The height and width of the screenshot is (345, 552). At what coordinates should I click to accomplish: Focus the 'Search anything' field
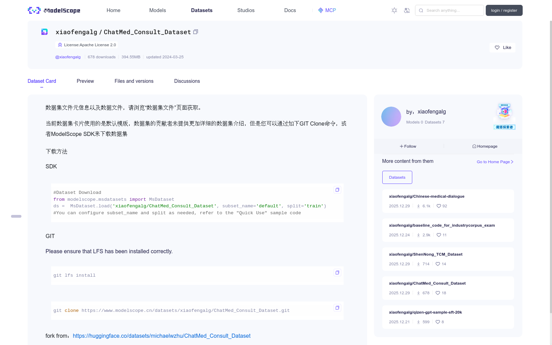coord(449,10)
